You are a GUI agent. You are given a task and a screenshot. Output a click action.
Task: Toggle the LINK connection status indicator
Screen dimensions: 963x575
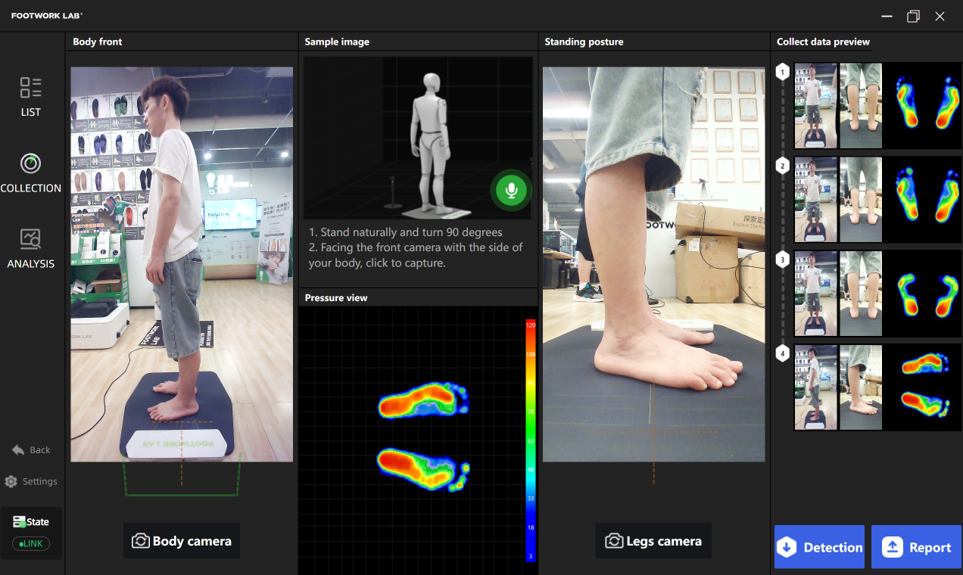point(30,543)
